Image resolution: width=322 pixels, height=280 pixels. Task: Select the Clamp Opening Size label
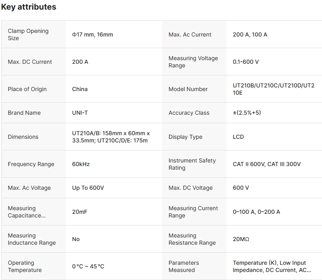(x=28, y=34)
